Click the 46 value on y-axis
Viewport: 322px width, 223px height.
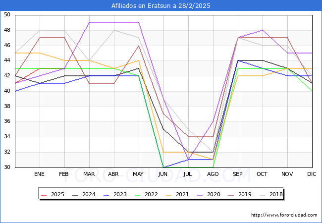click(7, 45)
